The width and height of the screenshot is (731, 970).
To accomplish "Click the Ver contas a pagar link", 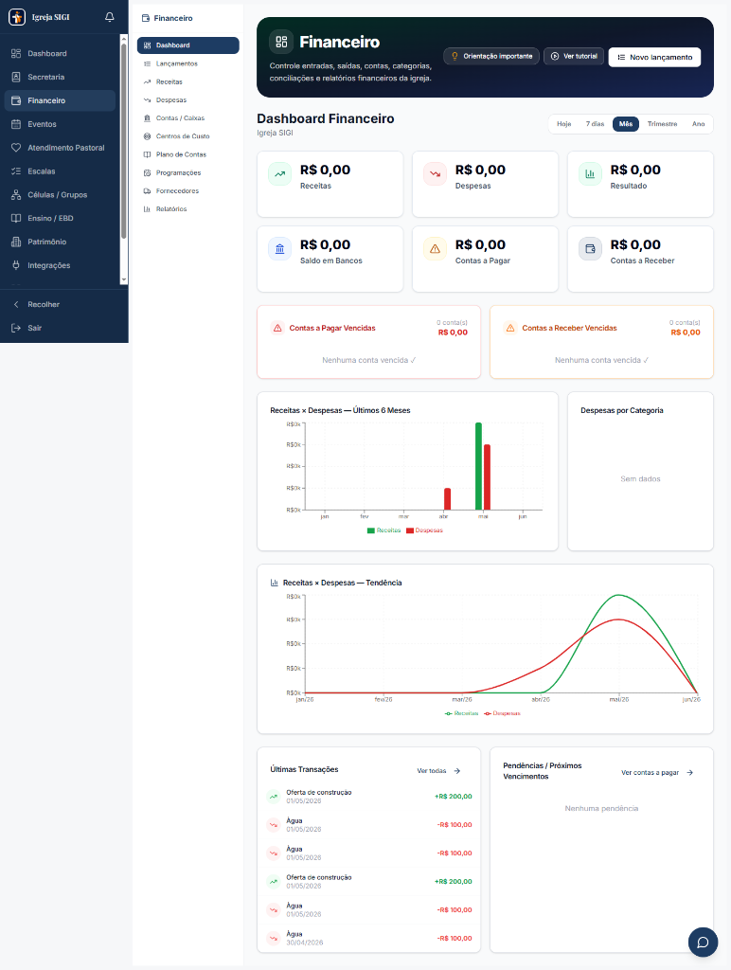I will [657, 773].
